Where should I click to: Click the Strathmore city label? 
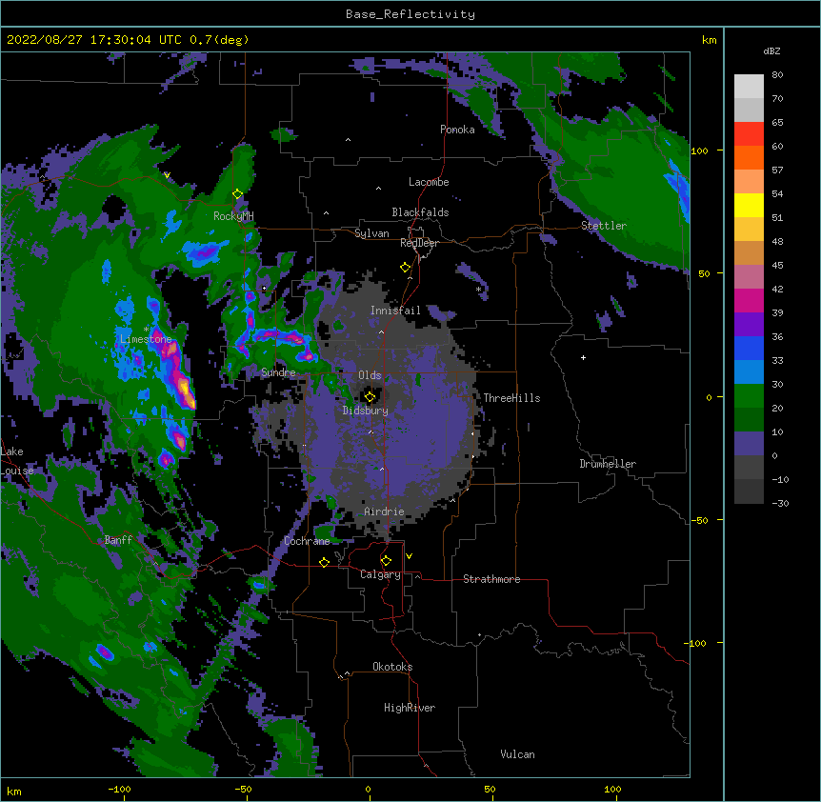pos(491,579)
